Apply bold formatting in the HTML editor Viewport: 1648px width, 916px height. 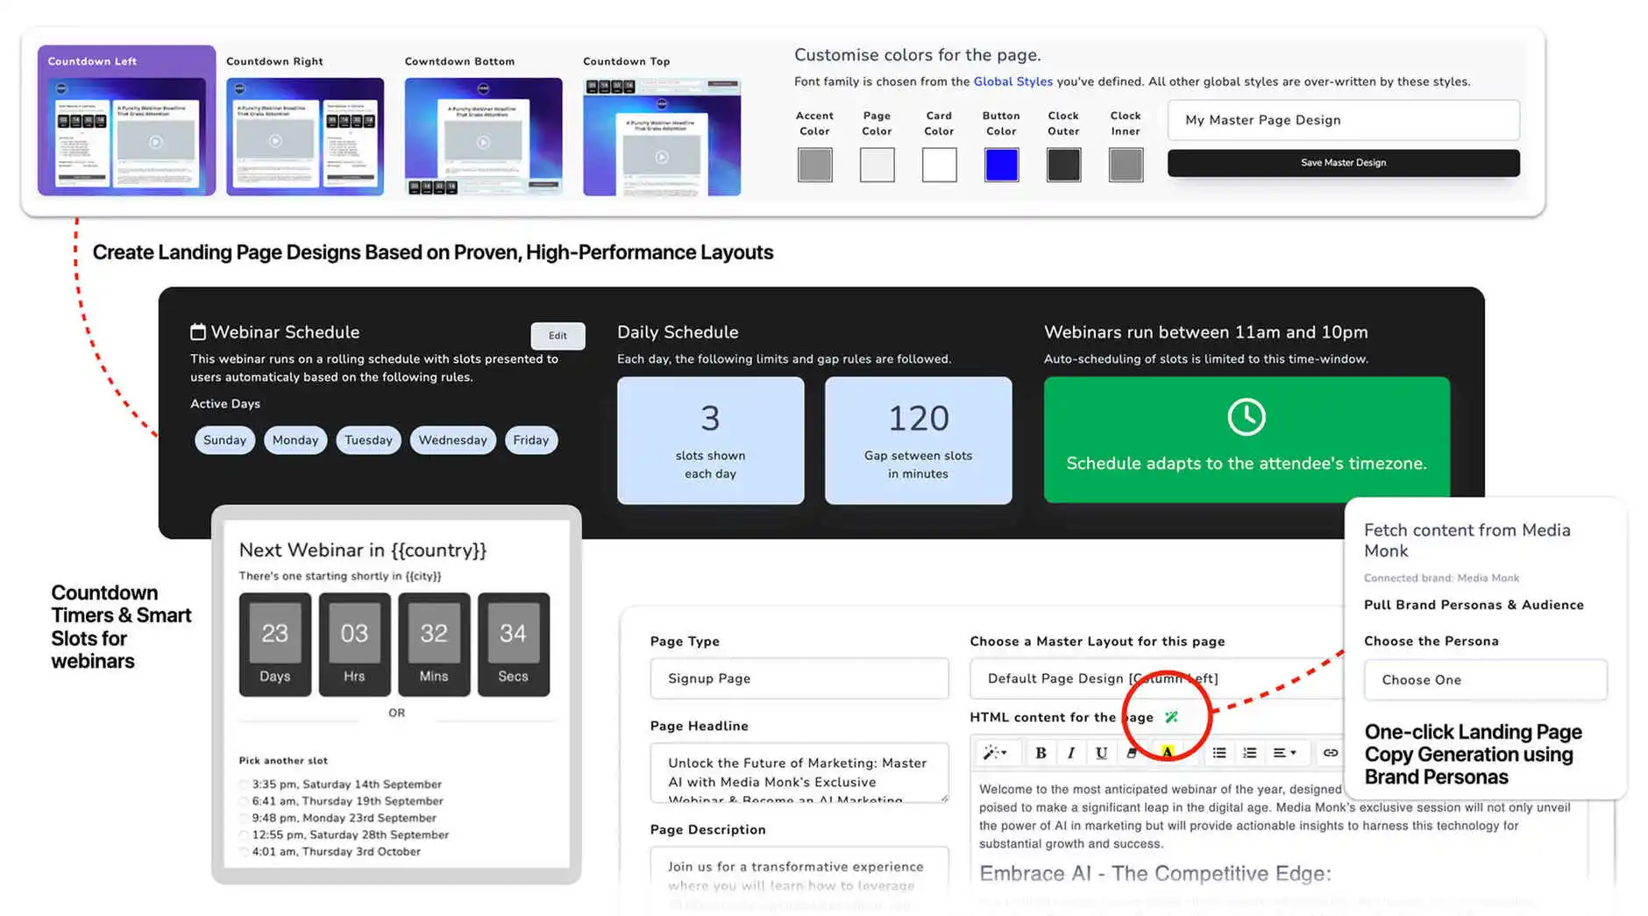(x=1041, y=752)
